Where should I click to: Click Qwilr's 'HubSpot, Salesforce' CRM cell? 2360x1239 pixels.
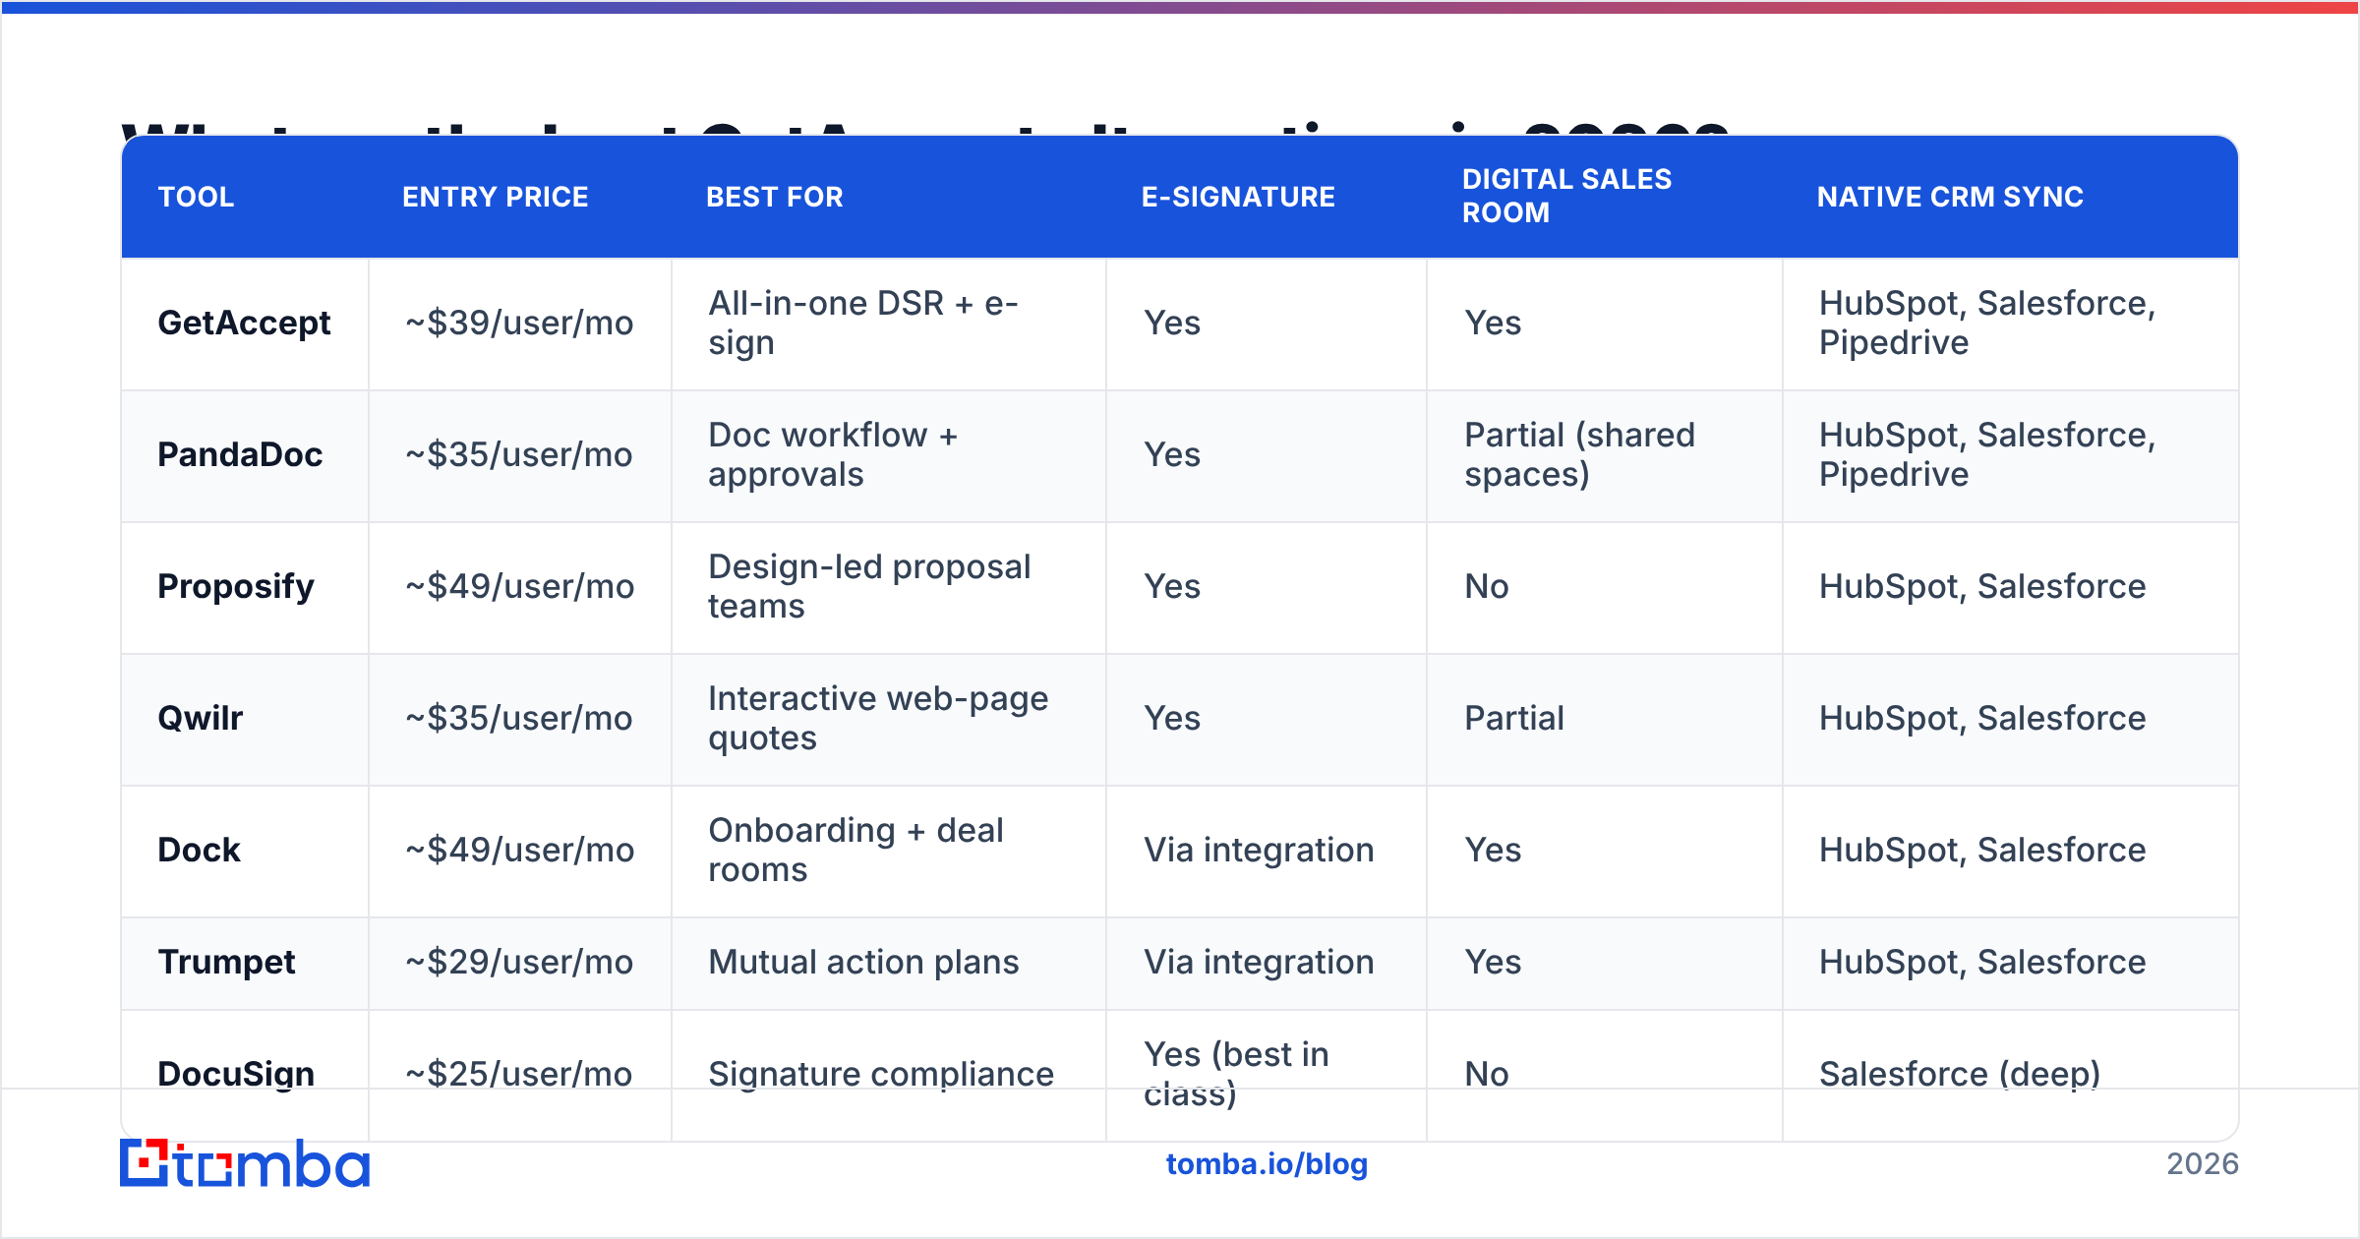coord(2011,719)
